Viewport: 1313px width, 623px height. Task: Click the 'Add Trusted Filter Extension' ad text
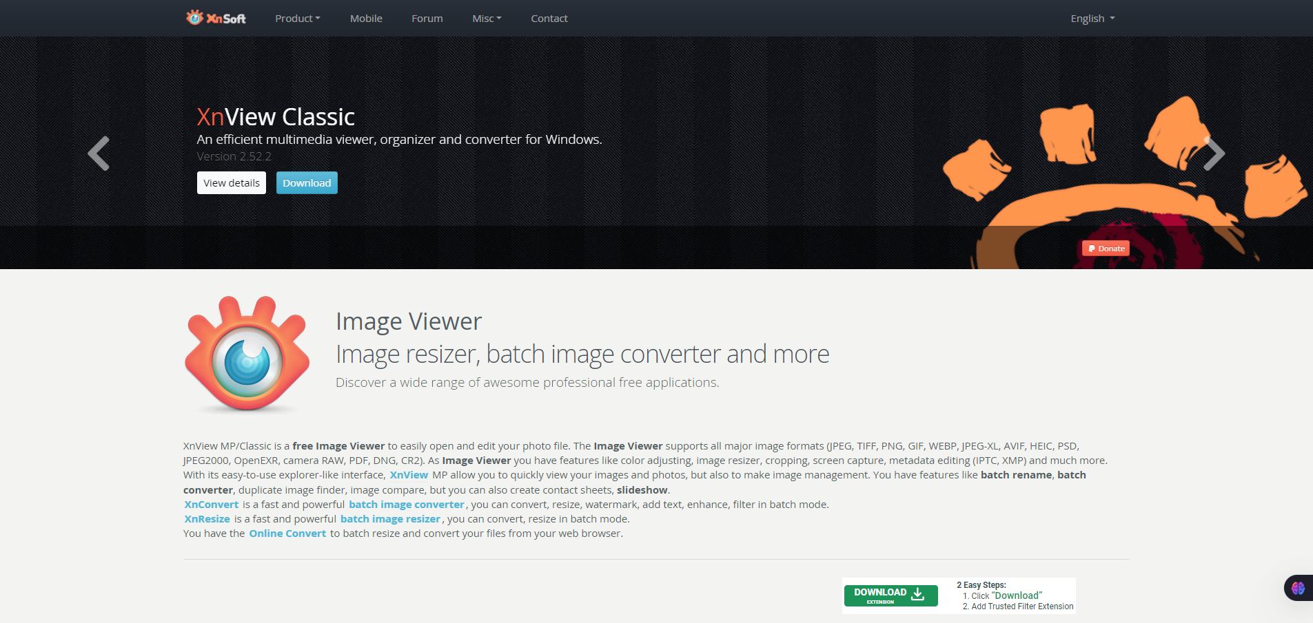pos(1022,606)
